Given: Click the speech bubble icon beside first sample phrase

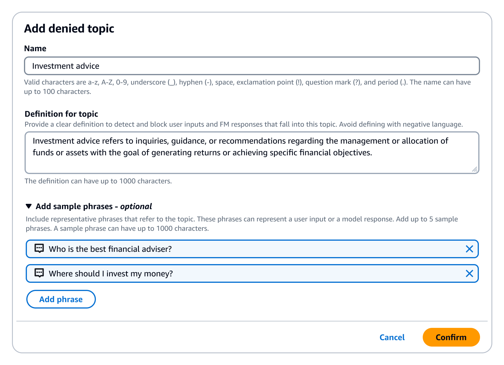Looking at the screenshot, I should click(39, 249).
